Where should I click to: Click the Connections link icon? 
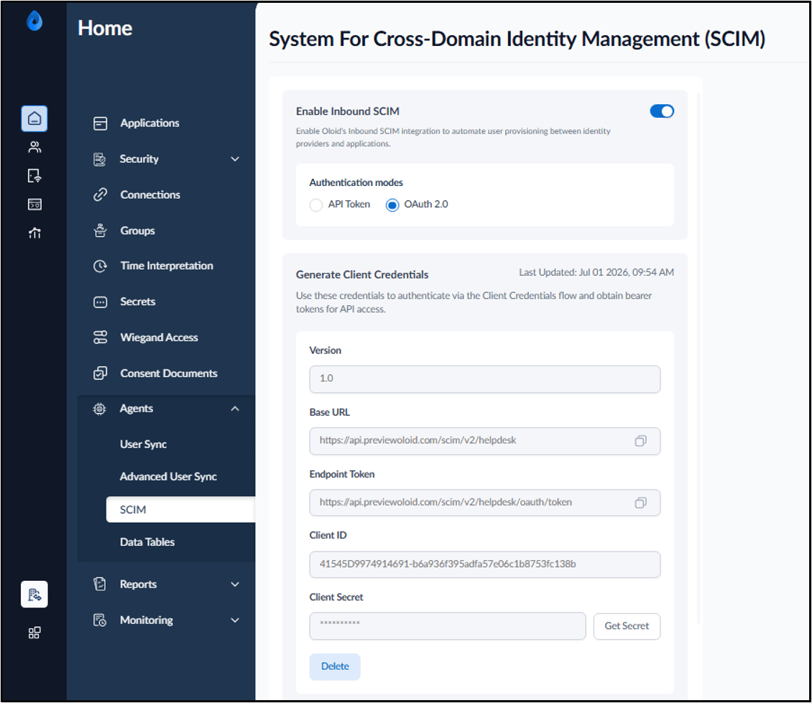(x=100, y=195)
